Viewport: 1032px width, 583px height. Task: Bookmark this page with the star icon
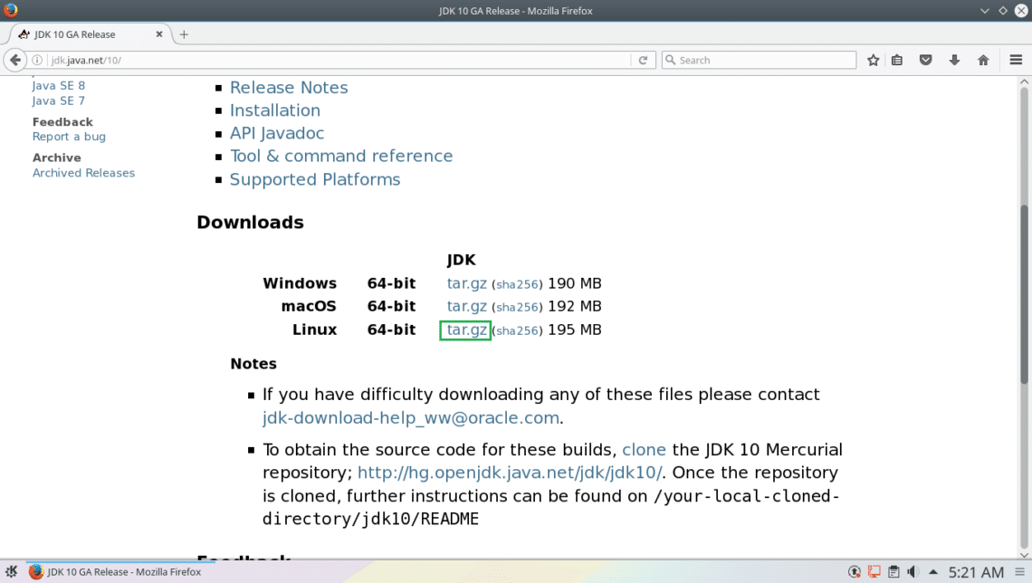[x=873, y=60]
